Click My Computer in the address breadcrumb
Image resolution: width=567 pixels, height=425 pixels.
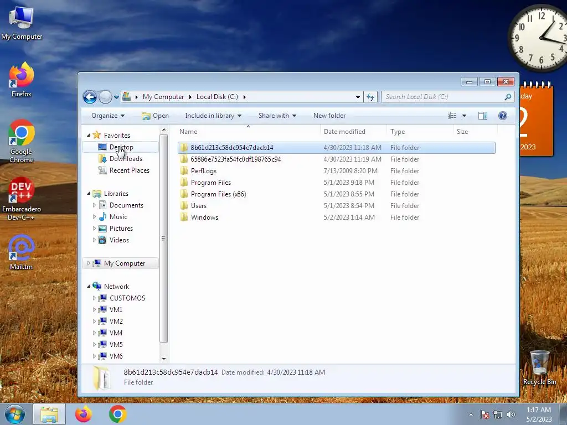point(163,97)
